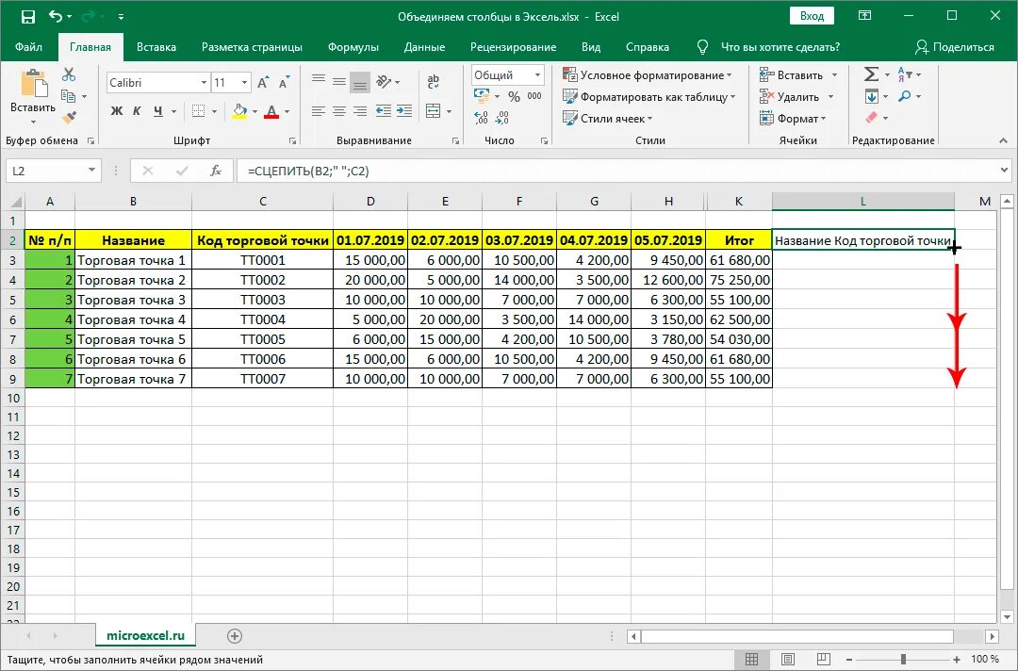Increase the font size

point(263,82)
